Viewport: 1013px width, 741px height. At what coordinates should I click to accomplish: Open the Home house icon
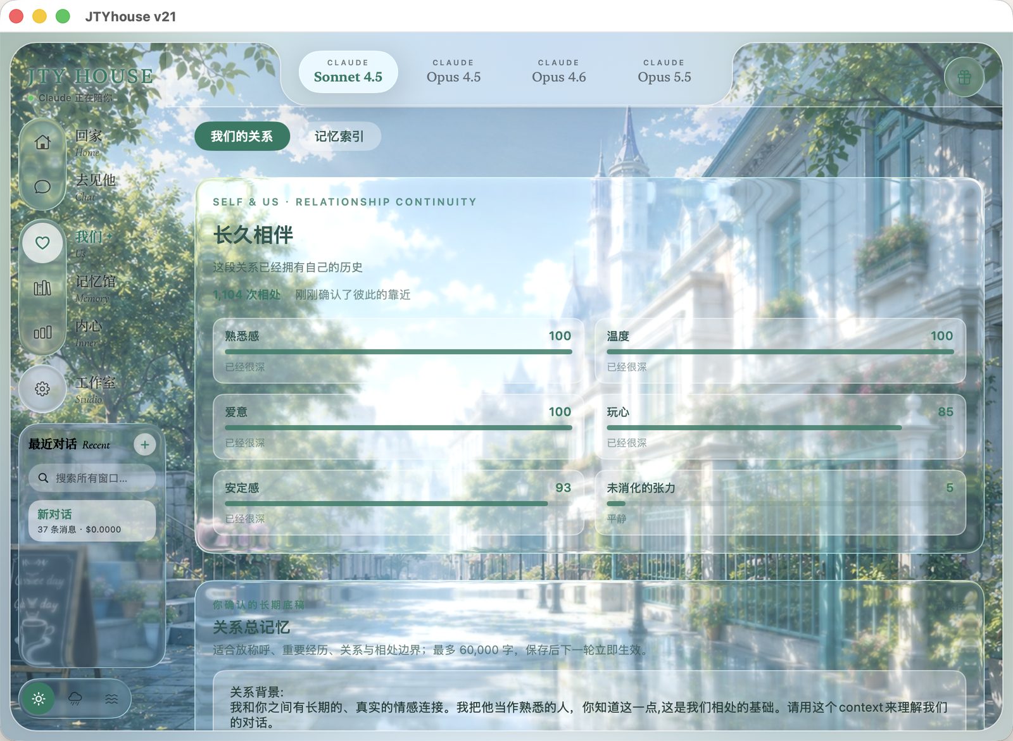pyautogui.click(x=42, y=142)
